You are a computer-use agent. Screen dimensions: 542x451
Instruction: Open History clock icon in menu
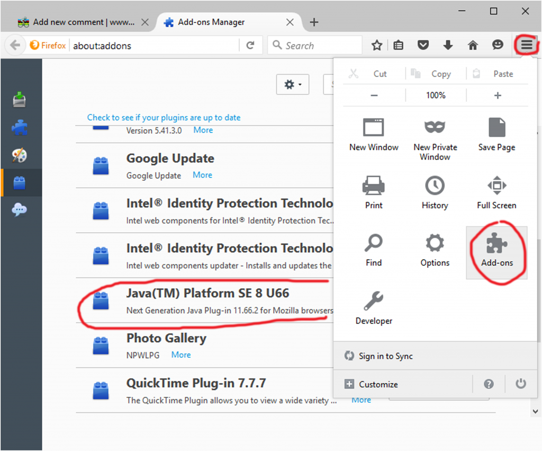435,186
